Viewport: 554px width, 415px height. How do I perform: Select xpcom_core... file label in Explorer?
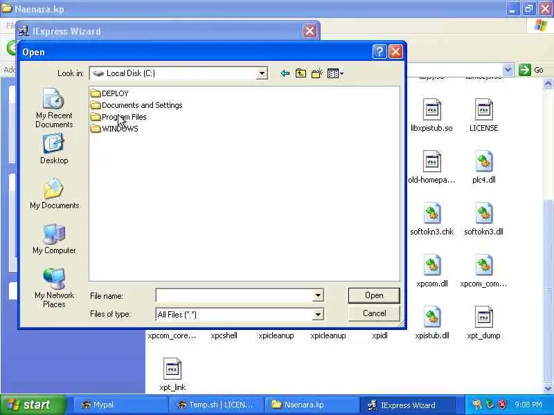tap(172, 335)
